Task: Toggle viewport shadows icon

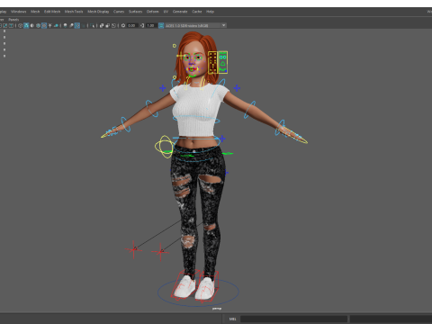Action: [x=56, y=25]
